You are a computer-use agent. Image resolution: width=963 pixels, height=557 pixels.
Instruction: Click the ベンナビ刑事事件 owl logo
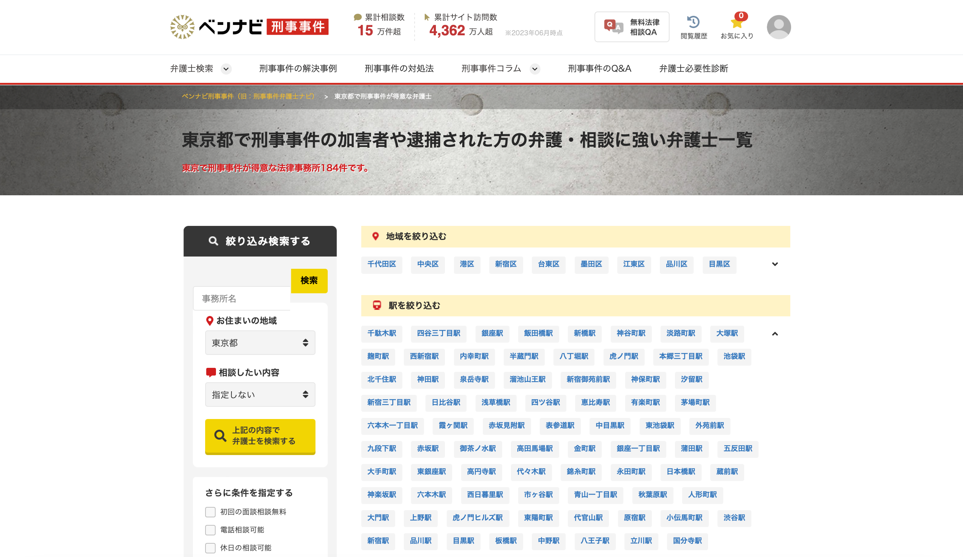[183, 26]
